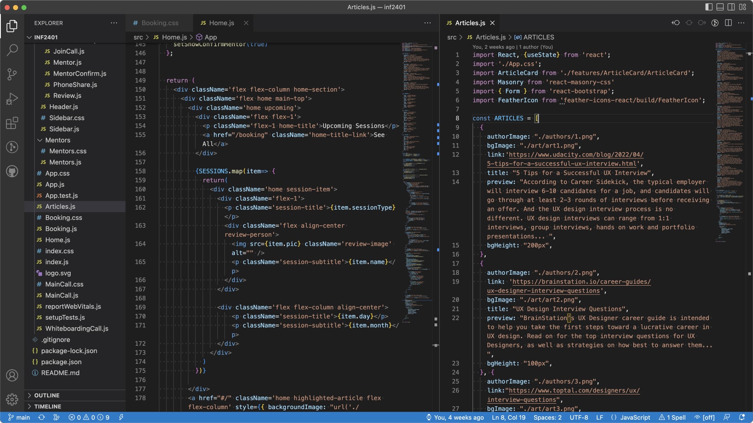Open the Search view in activity bar

[x=12, y=50]
